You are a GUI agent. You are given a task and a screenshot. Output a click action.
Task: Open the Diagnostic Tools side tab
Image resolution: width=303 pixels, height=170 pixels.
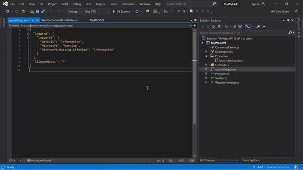pos(299,27)
